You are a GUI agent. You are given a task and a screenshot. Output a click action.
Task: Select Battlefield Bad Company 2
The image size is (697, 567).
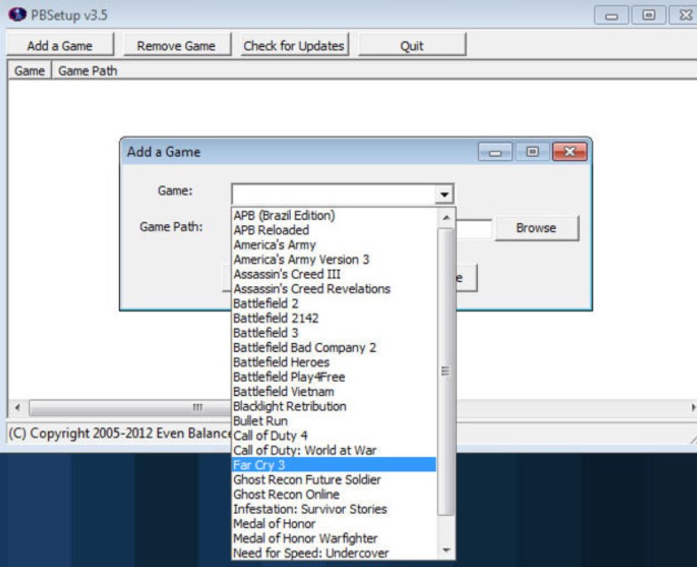333,347
